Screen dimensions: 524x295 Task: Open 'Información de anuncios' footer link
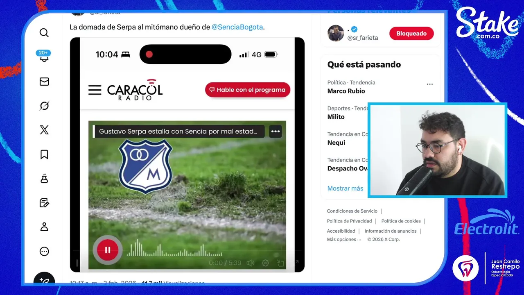(x=391, y=231)
